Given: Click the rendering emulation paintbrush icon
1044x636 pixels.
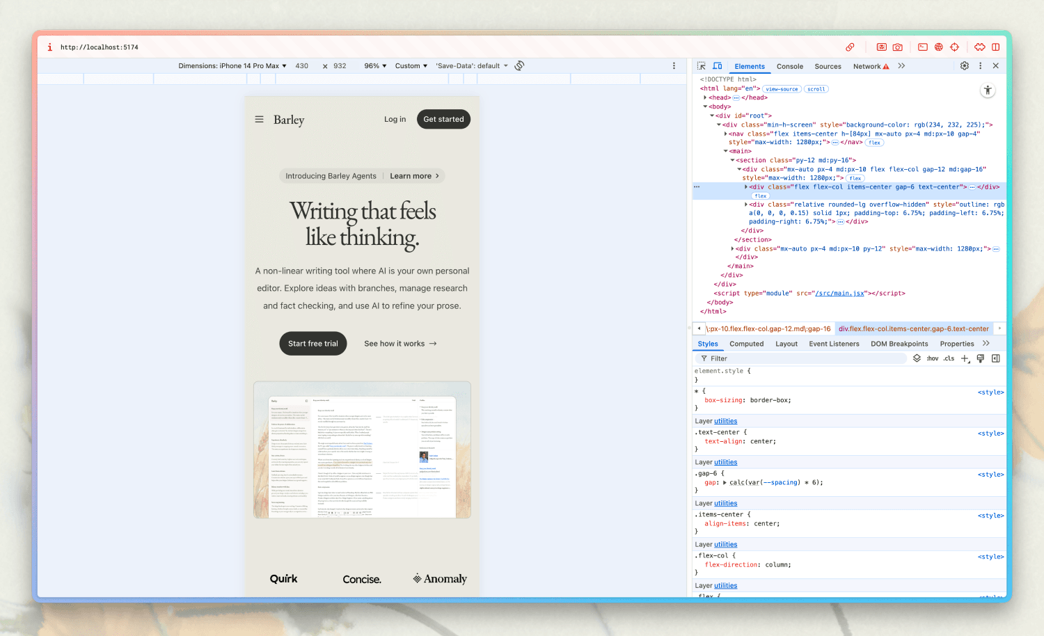Looking at the screenshot, I should pos(980,358).
